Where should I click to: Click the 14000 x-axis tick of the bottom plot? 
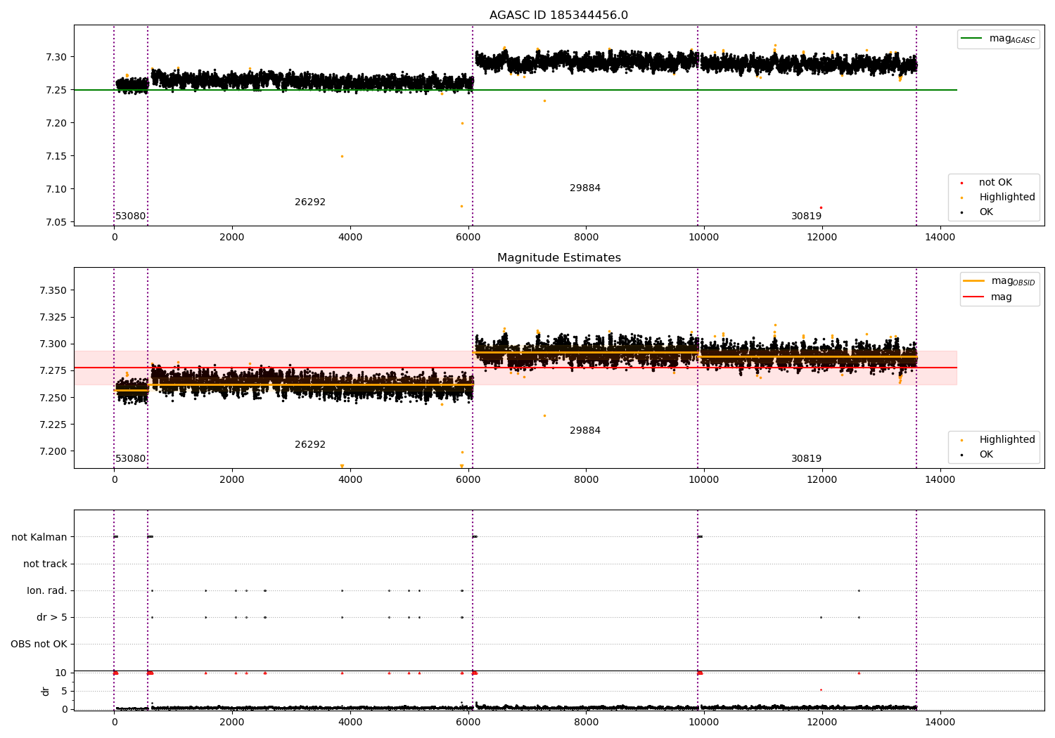coord(940,722)
